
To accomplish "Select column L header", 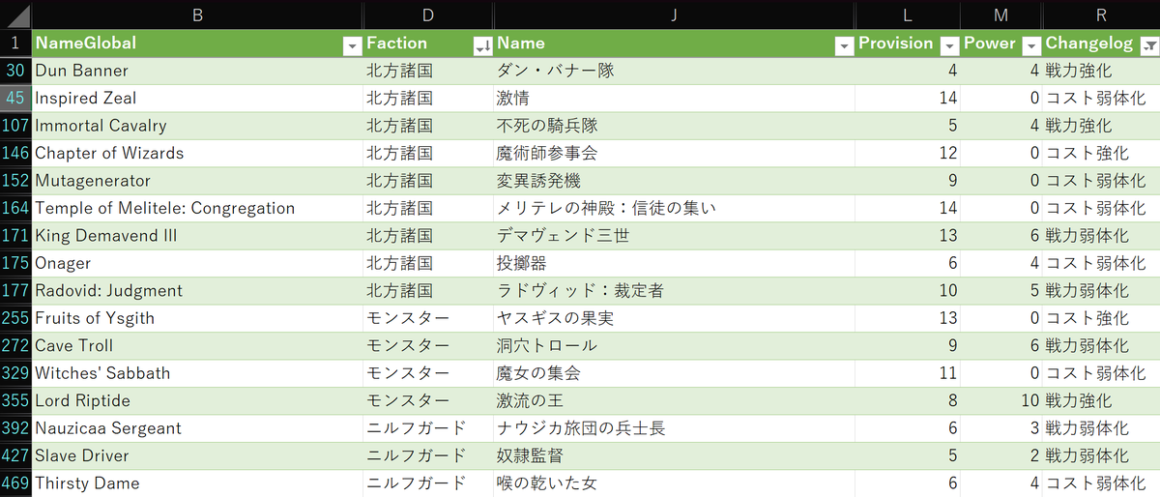I will [908, 15].
